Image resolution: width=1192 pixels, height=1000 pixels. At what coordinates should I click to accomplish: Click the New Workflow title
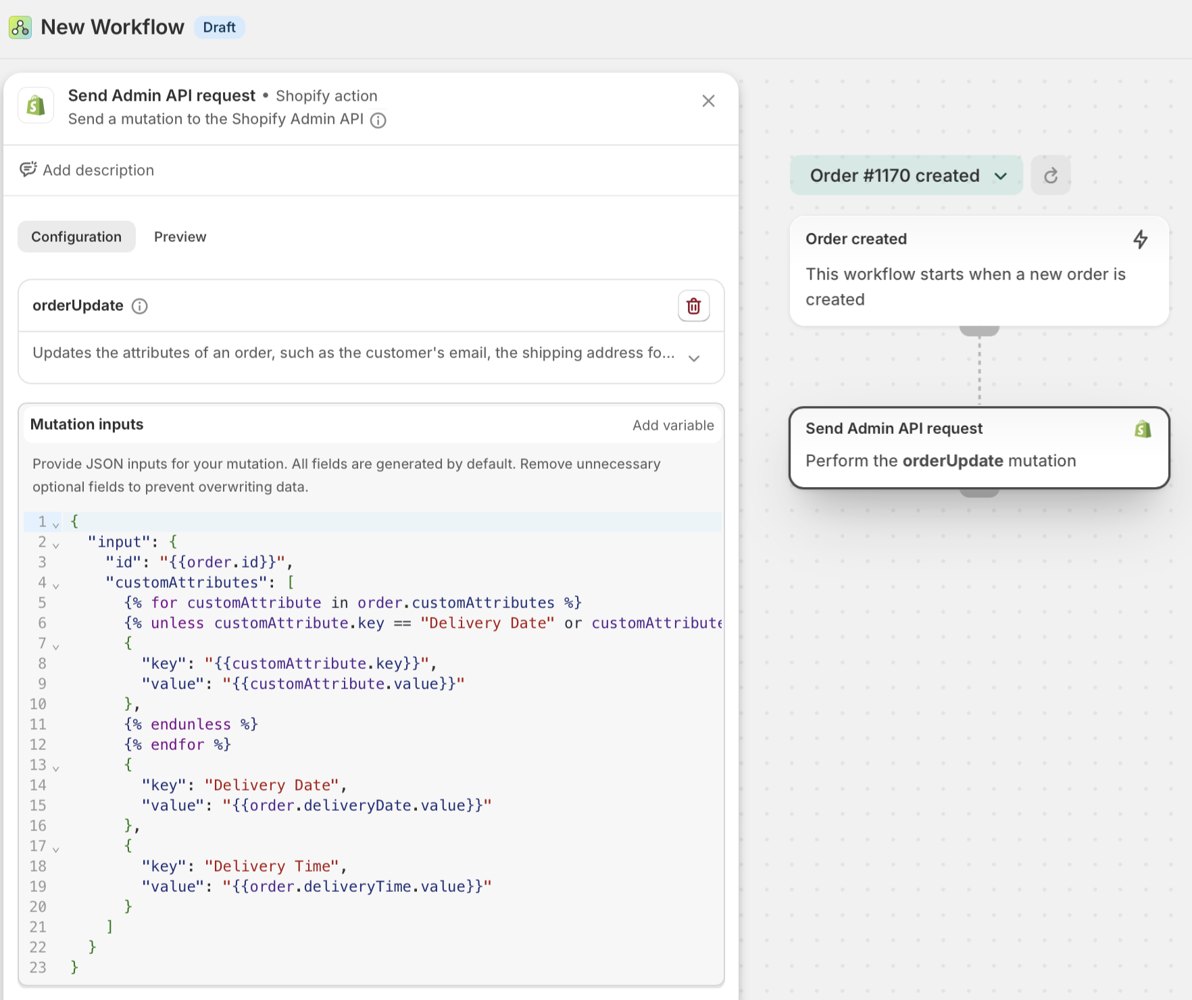click(112, 27)
